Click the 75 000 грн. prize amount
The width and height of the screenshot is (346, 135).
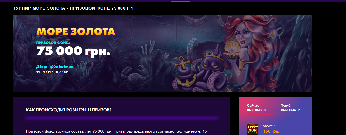click(x=74, y=51)
